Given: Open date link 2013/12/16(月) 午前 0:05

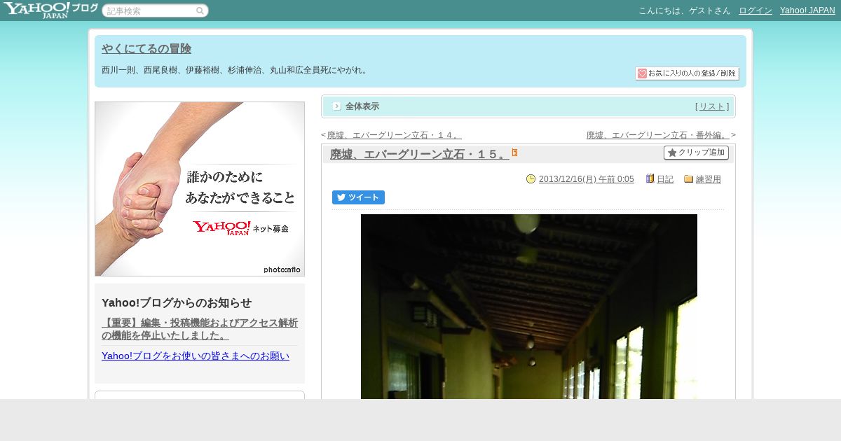Looking at the screenshot, I should (587, 179).
